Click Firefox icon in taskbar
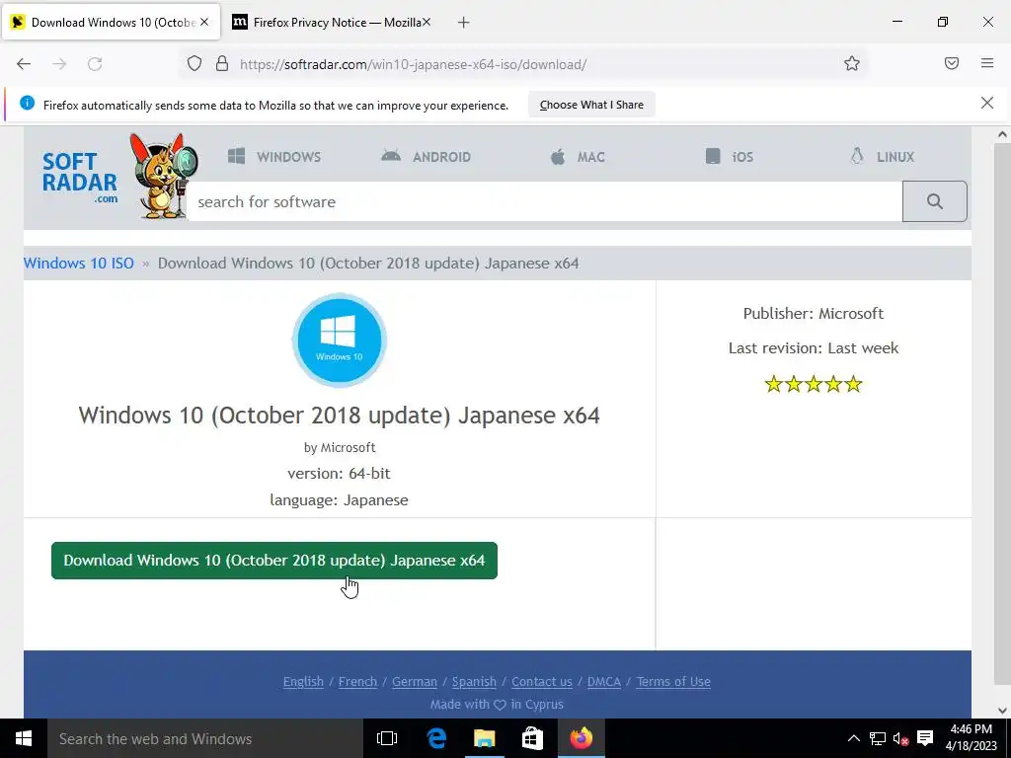This screenshot has width=1011, height=758. [581, 738]
